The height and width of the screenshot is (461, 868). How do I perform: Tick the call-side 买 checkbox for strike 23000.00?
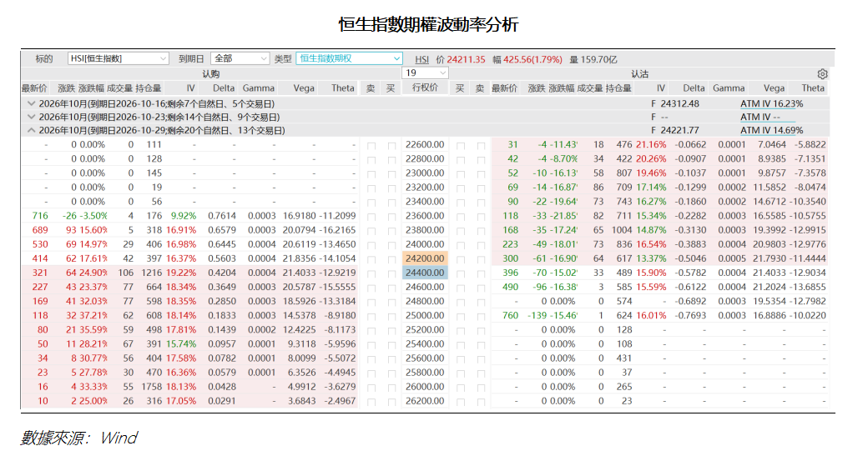391,173
